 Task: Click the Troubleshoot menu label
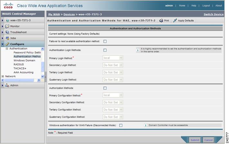[x=18, y=32]
